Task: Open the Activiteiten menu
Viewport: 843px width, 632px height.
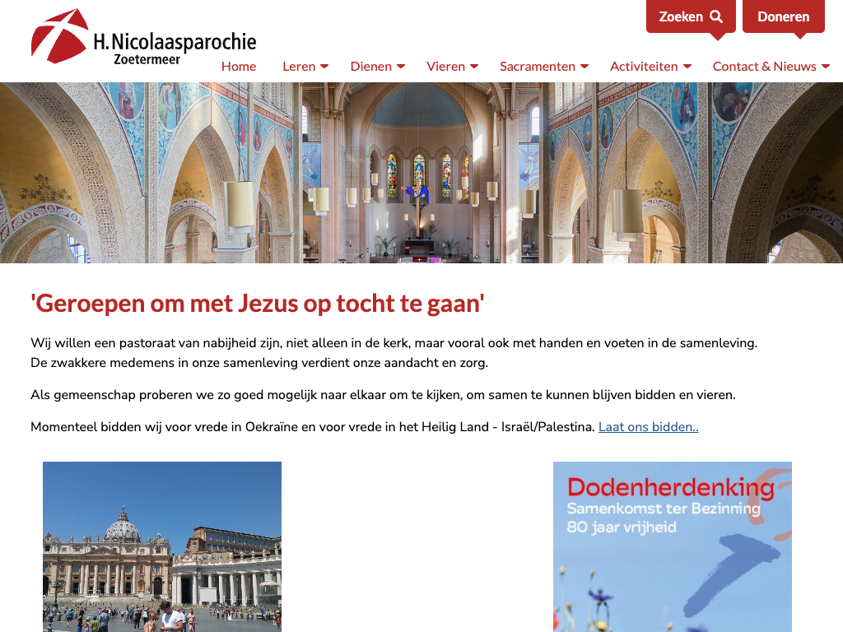Action: click(x=644, y=67)
